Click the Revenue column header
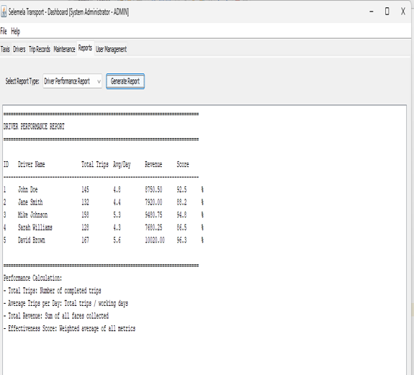Screen dimensions: 414x375 click(x=153, y=164)
